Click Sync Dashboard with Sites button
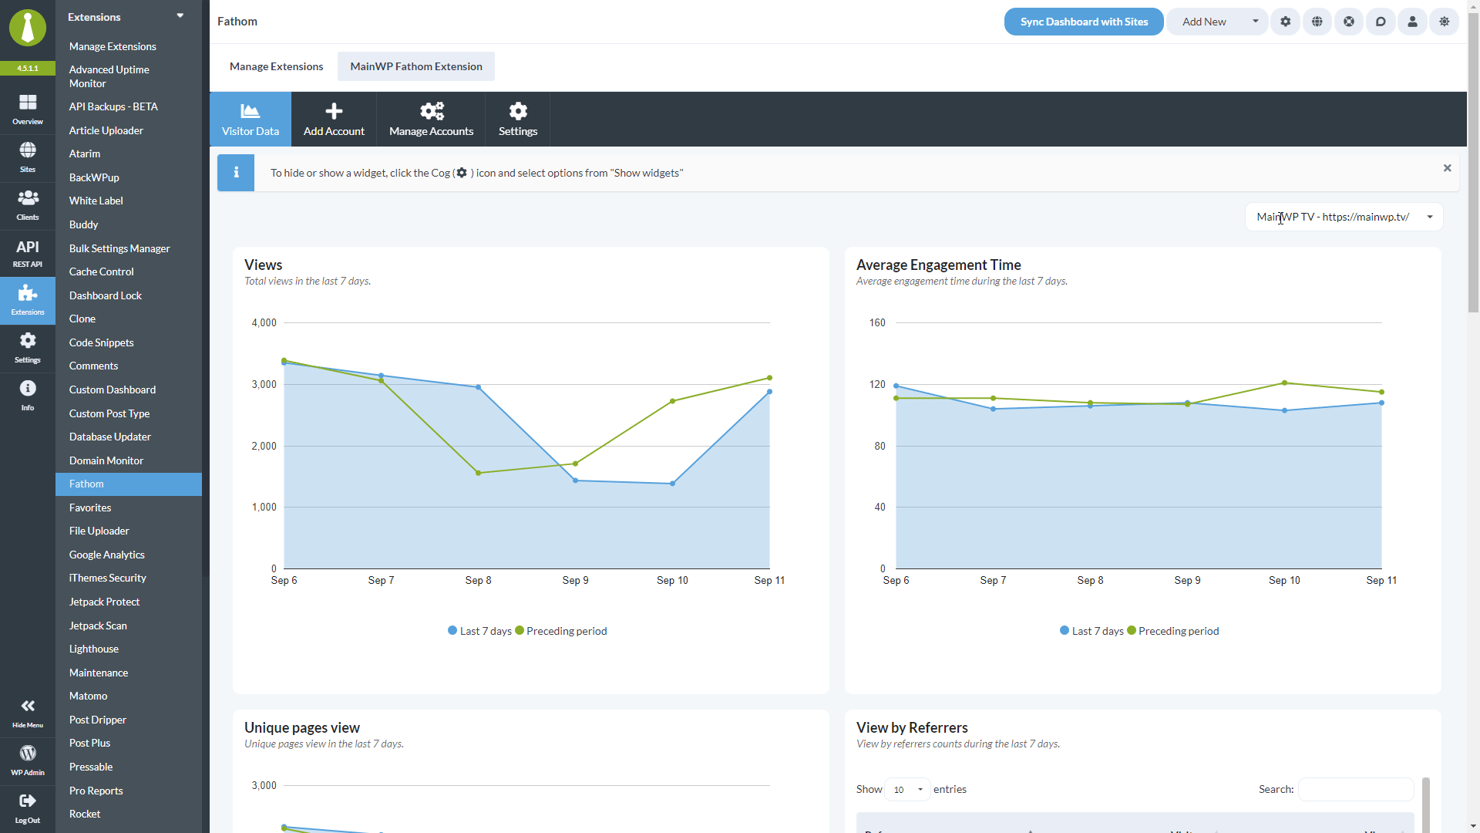This screenshot has height=833, width=1480. (1084, 22)
